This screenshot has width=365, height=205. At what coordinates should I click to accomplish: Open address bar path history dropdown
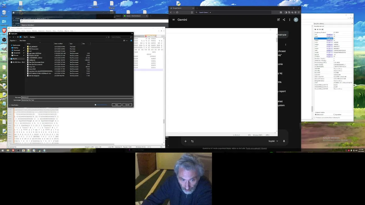106,37
